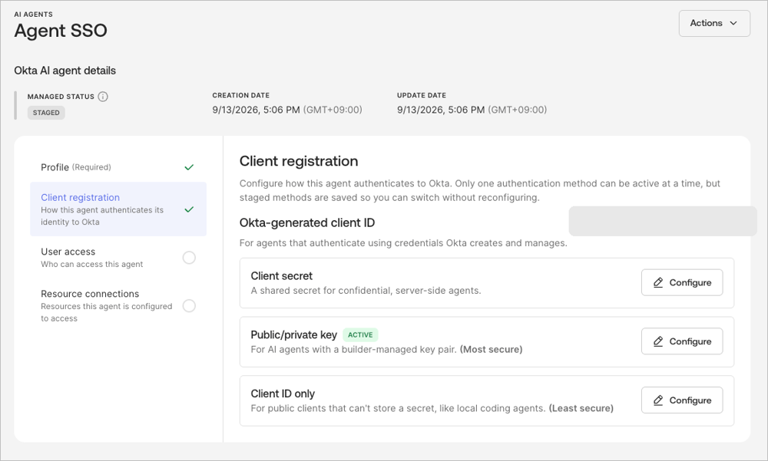Click the Client ID only title text

coord(283,394)
